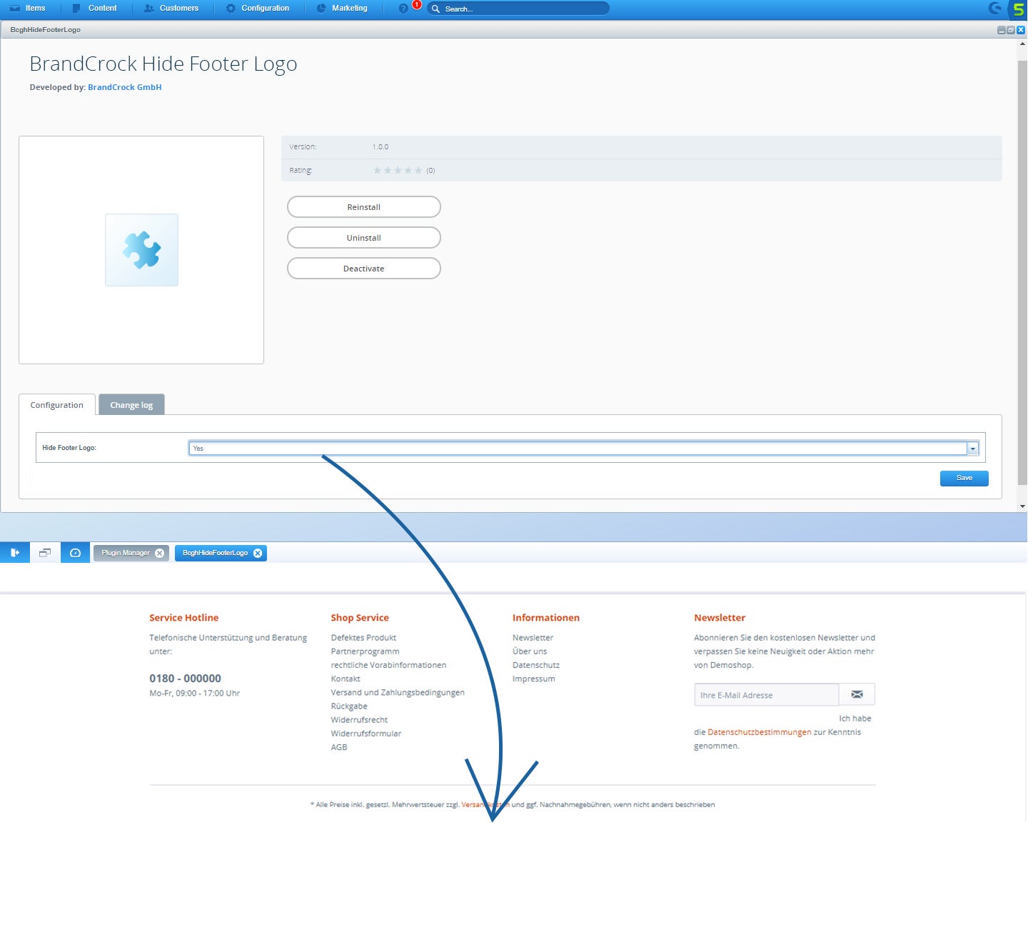Close the BcghHideFooterLogo window
Viewport: 1028px width, 940px height.
1021,30
